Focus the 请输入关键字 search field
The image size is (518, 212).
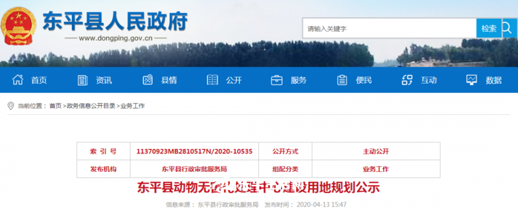pyautogui.click(x=390, y=28)
